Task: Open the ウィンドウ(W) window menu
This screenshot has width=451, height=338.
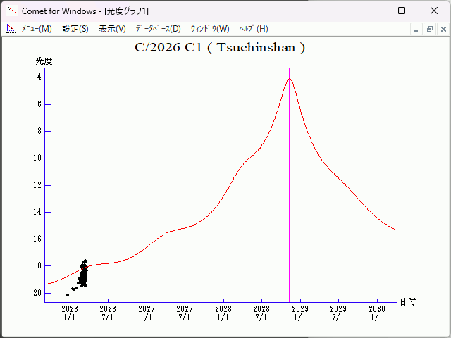Action: (209, 29)
